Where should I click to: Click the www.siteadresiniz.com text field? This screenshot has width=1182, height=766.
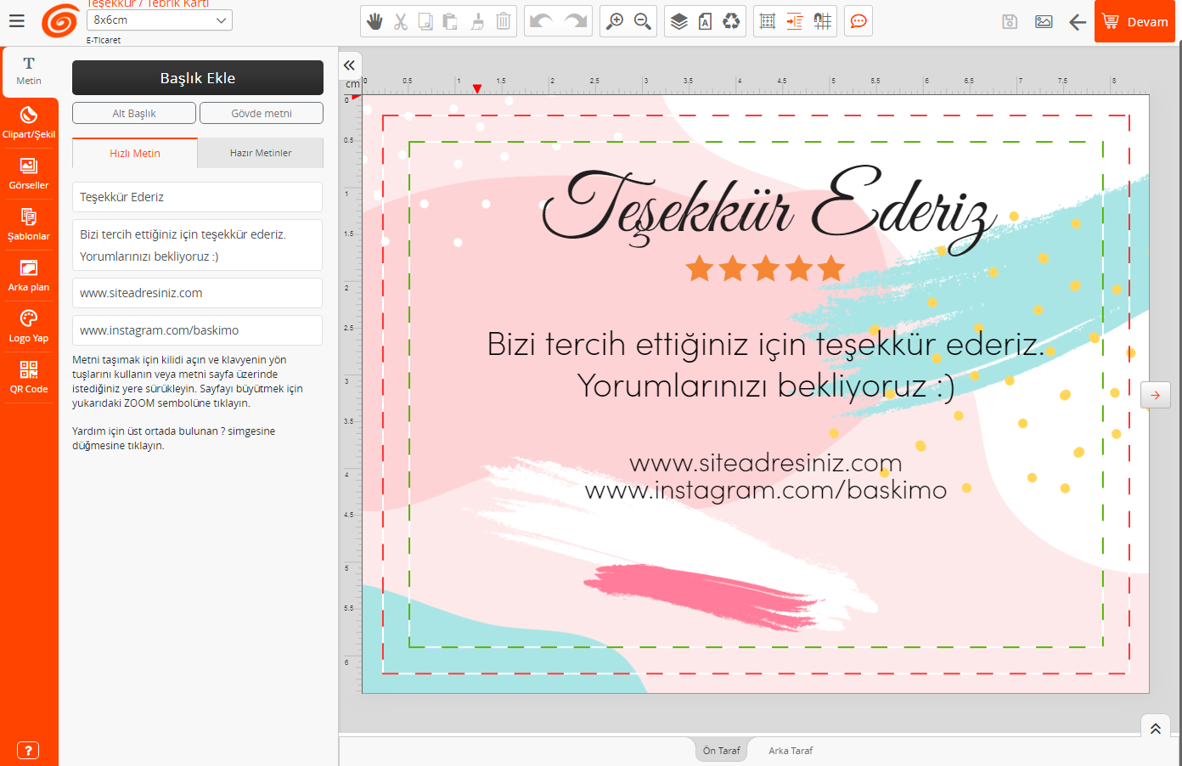[197, 293]
